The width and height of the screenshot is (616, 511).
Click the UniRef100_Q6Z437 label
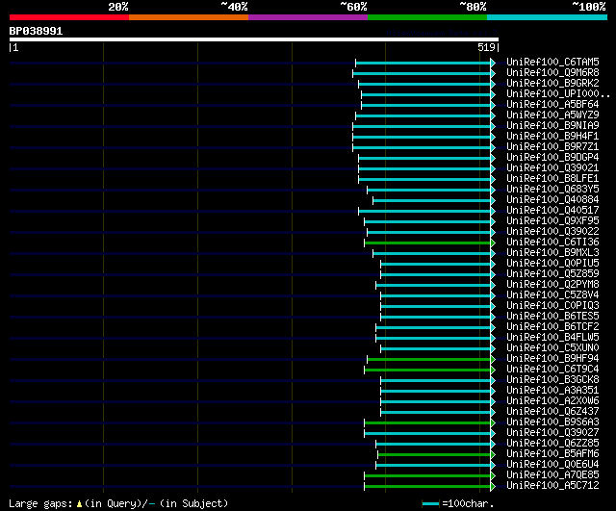pyautogui.click(x=552, y=412)
